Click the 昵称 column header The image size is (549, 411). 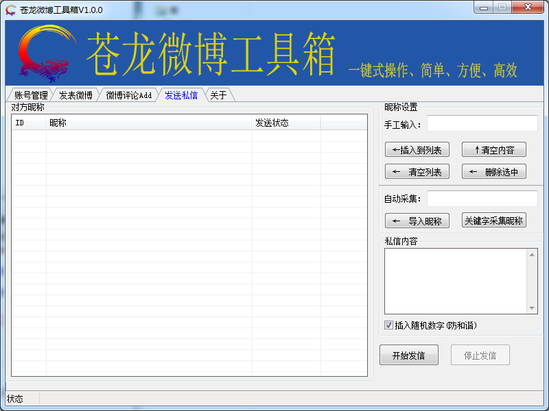(x=149, y=123)
